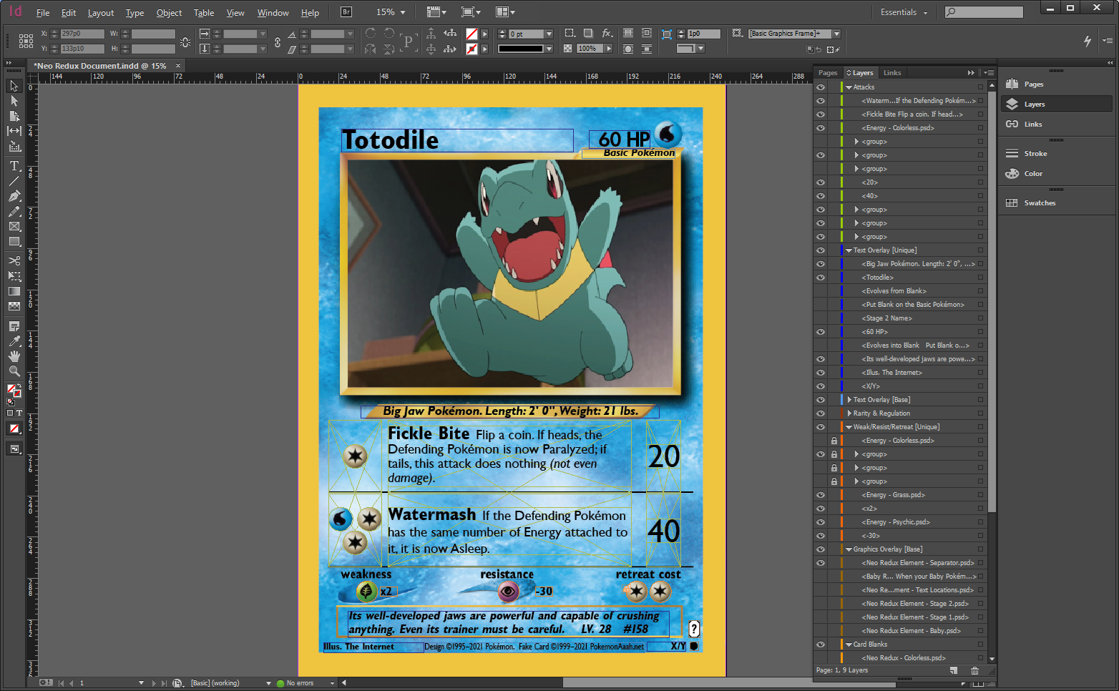The image size is (1119, 691).
Task: Toggle lock on <Energy - Colorless.psd> under Weak/Resist/Retreat
Action: pos(834,441)
